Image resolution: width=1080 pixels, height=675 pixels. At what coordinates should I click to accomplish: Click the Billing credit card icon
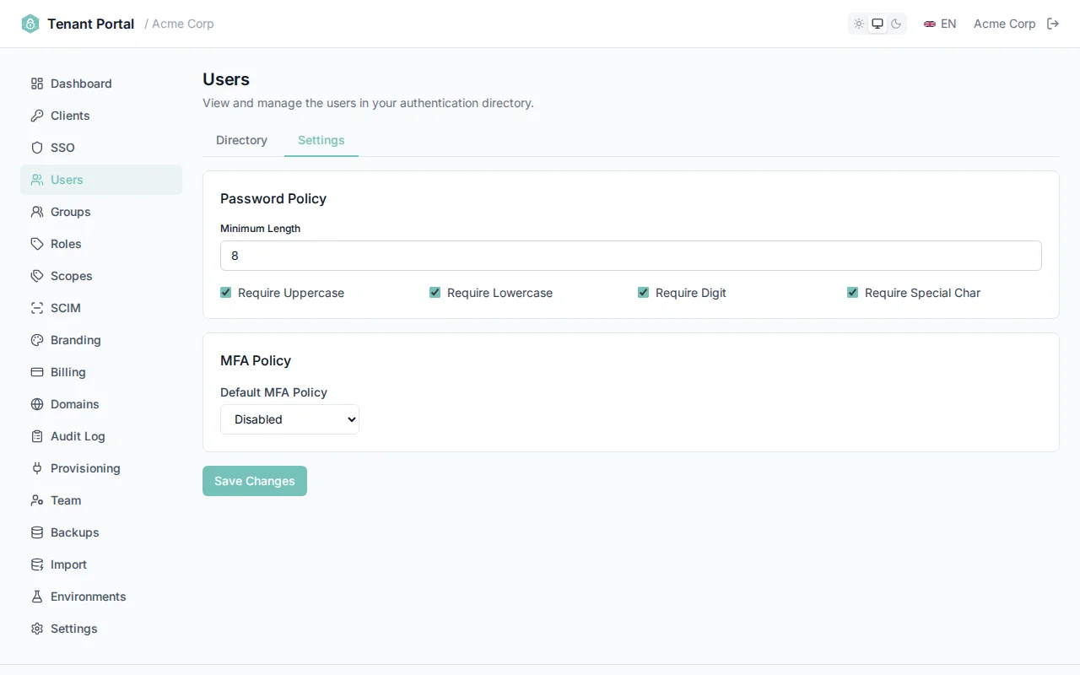[x=37, y=372]
